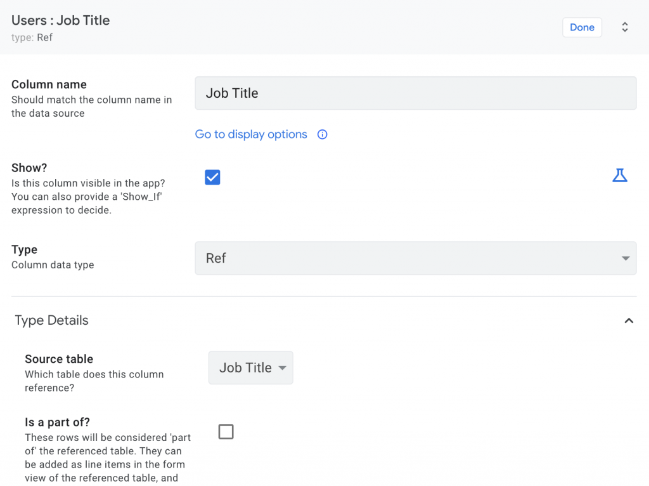The width and height of the screenshot is (649, 486).
Task: Click the info icon beside display options
Action: (x=323, y=135)
